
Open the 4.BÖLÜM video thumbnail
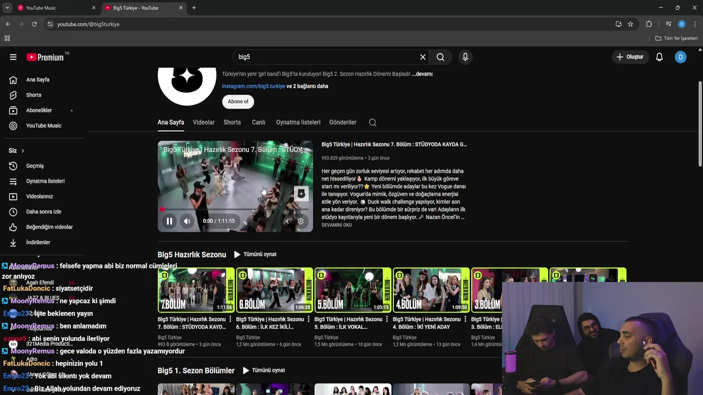tap(431, 290)
